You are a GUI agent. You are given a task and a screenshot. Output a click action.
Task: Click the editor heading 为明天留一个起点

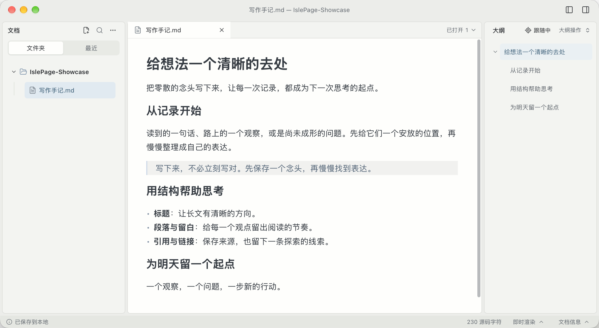tap(190, 264)
